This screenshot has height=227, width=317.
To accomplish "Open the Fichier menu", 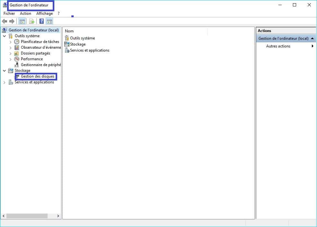I will point(9,13).
